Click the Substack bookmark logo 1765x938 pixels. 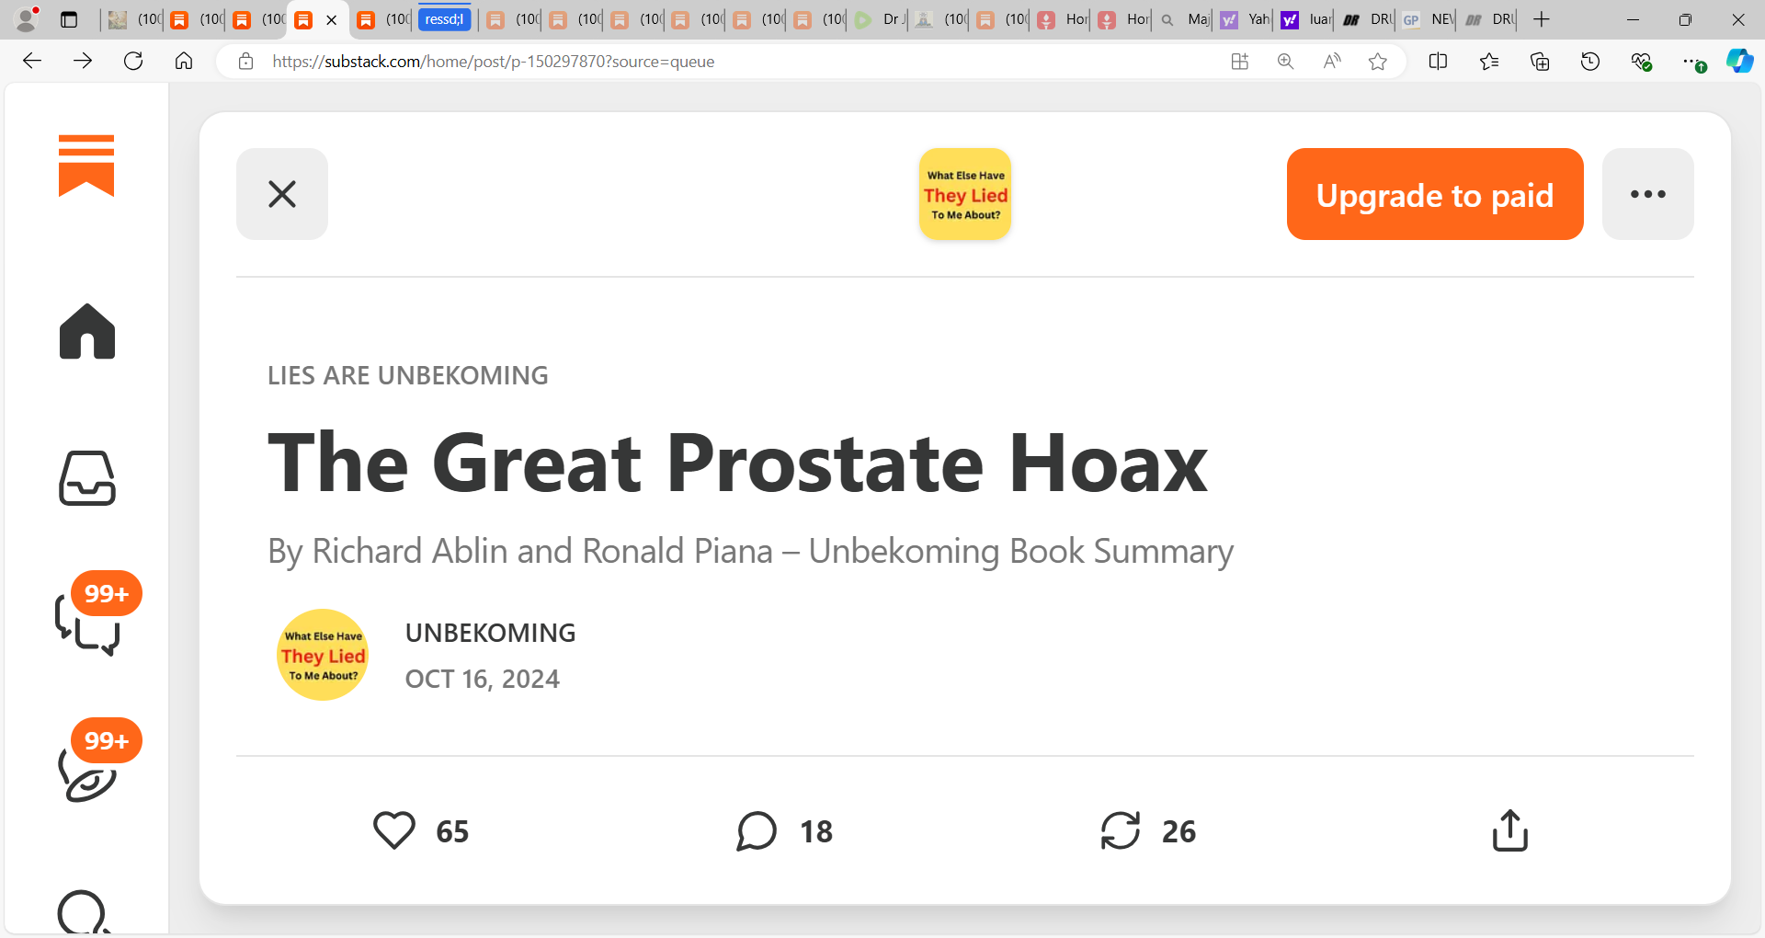(x=86, y=166)
